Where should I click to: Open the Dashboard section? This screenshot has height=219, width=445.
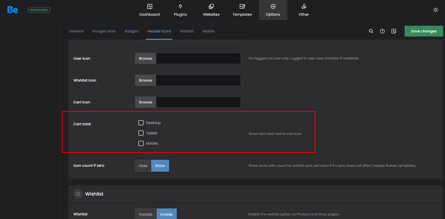(149, 10)
